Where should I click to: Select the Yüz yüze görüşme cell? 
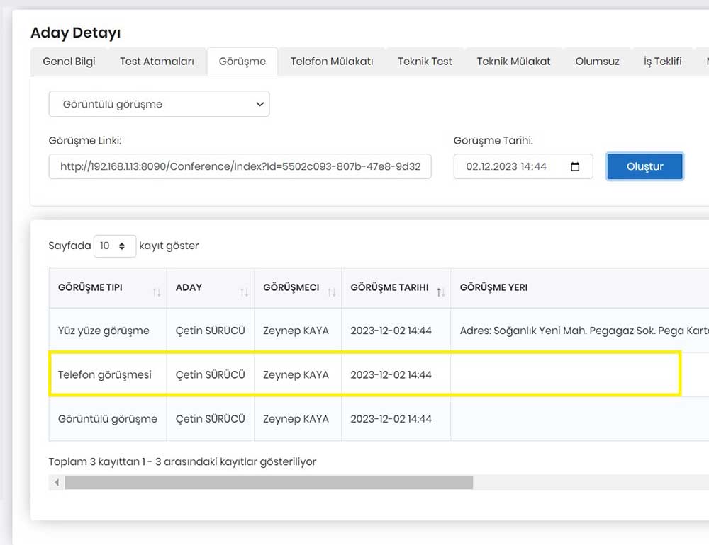click(108, 331)
